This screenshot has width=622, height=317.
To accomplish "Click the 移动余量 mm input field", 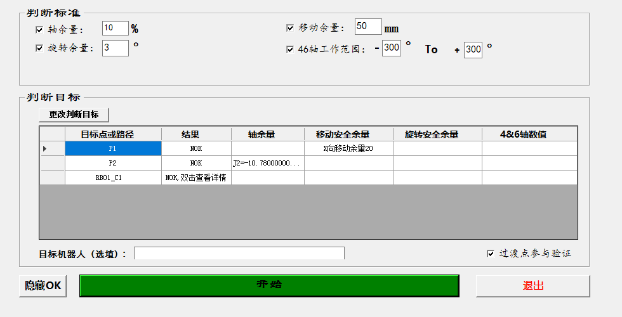I will (367, 27).
